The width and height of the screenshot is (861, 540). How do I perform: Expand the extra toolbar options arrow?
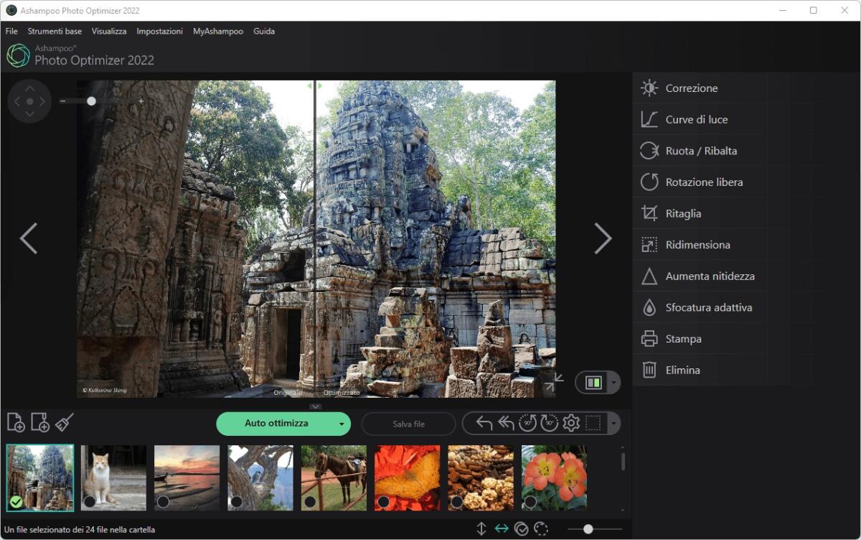614,423
